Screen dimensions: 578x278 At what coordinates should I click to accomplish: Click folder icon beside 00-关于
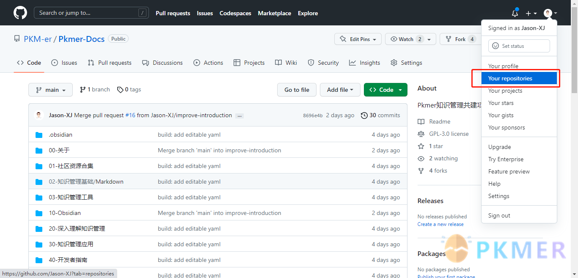click(x=39, y=150)
